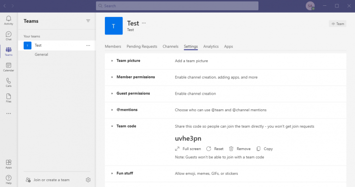Open the Calendar from sidebar
The image size is (355, 187).
click(9, 67)
